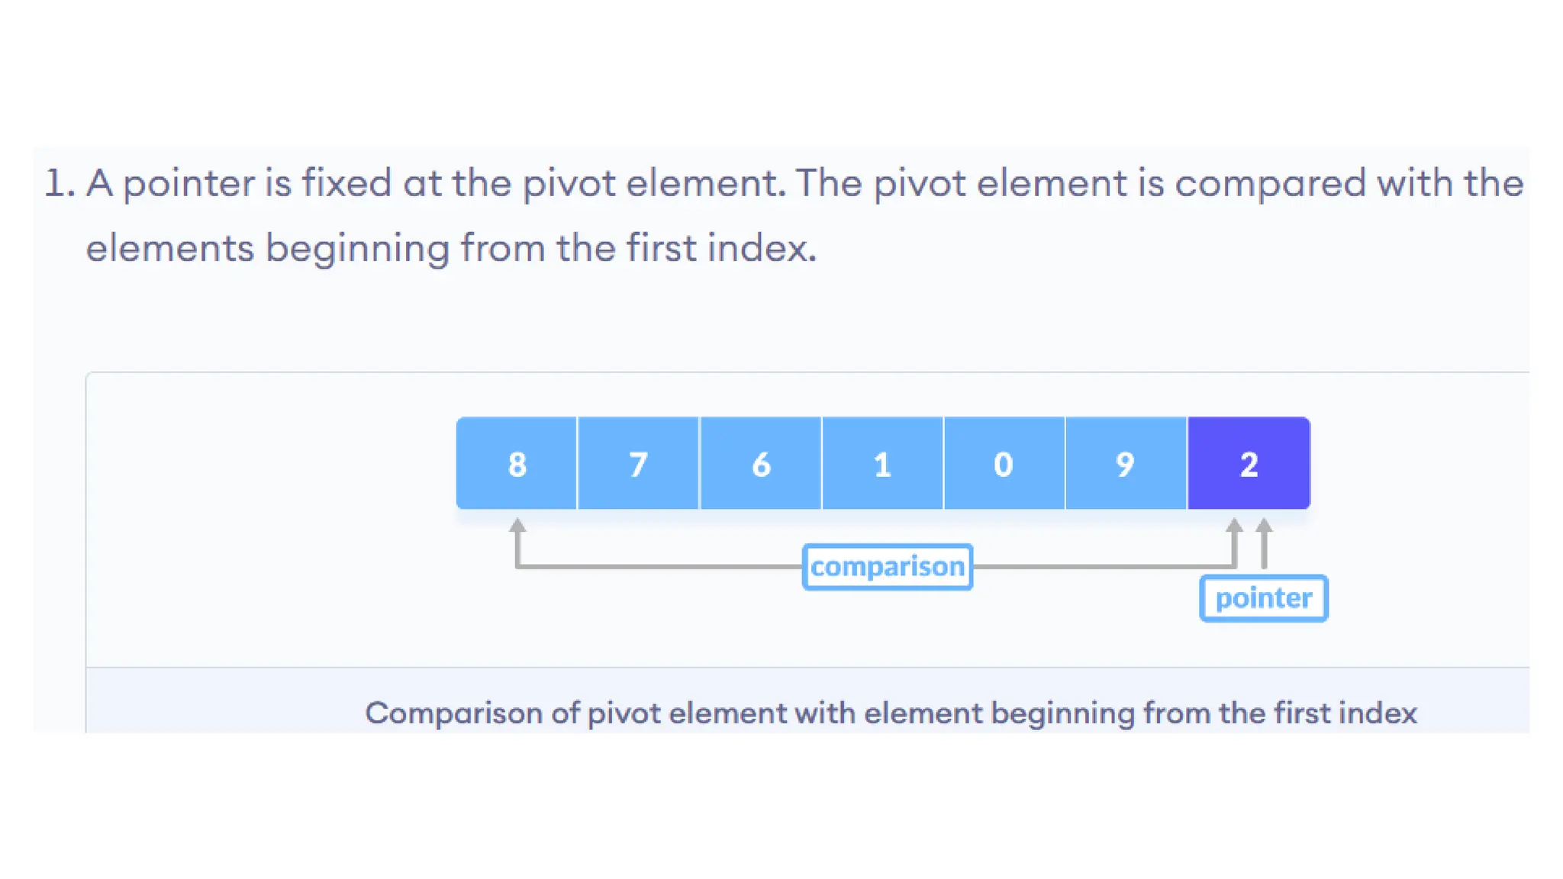Click the pointer label box
The width and height of the screenshot is (1563, 879).
click(1264, 598)
